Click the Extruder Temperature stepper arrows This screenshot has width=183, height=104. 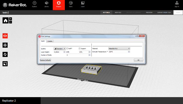[x=129, y=52]
